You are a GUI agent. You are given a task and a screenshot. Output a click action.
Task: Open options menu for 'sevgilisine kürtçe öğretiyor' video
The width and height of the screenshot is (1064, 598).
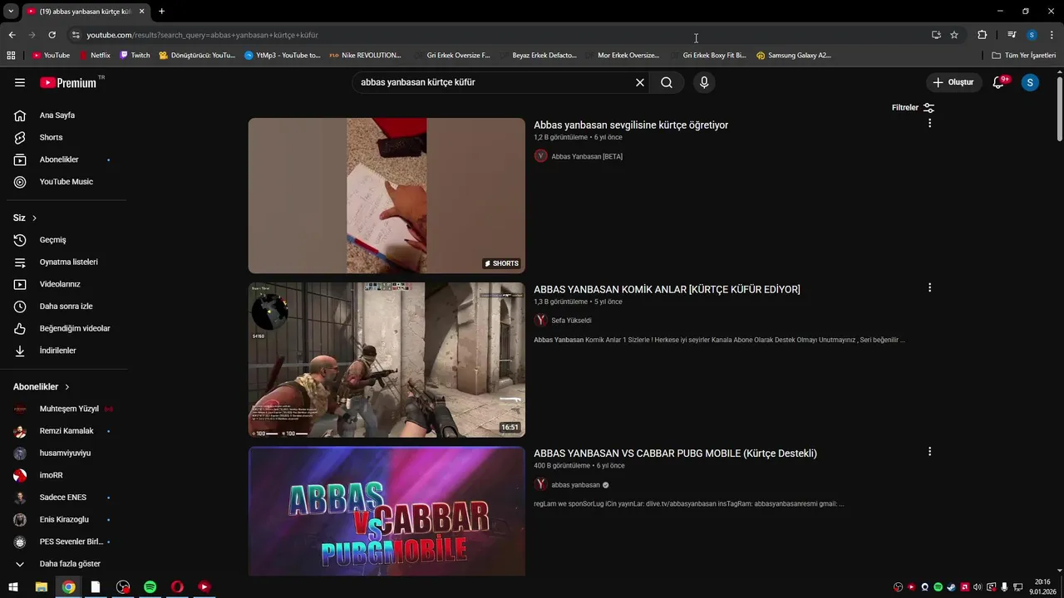pyautogui.click(x=929, y=123)
